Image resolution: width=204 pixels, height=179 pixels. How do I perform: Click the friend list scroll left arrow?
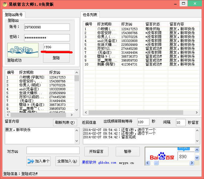click(8, 115)
